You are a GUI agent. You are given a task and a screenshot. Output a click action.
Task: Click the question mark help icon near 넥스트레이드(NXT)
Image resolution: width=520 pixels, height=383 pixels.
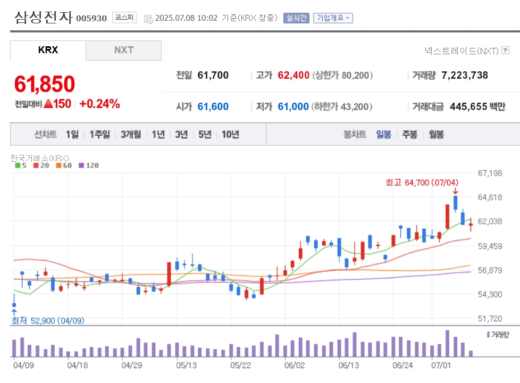(x=506, y=50)
